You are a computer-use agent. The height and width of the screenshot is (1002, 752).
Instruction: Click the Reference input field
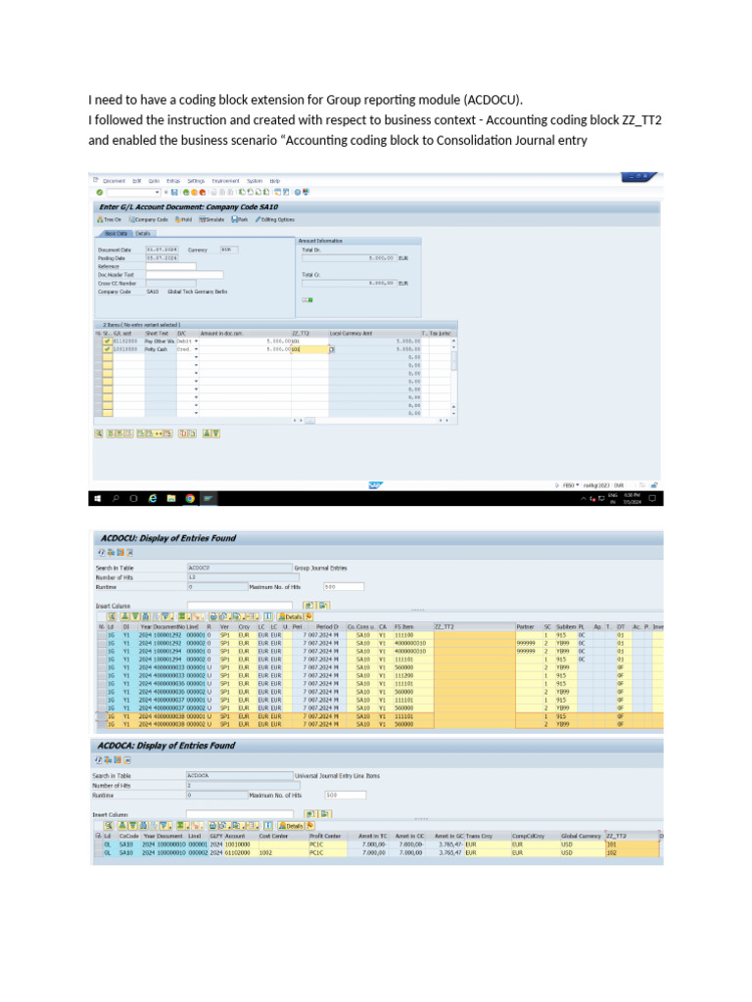(170, 266)
